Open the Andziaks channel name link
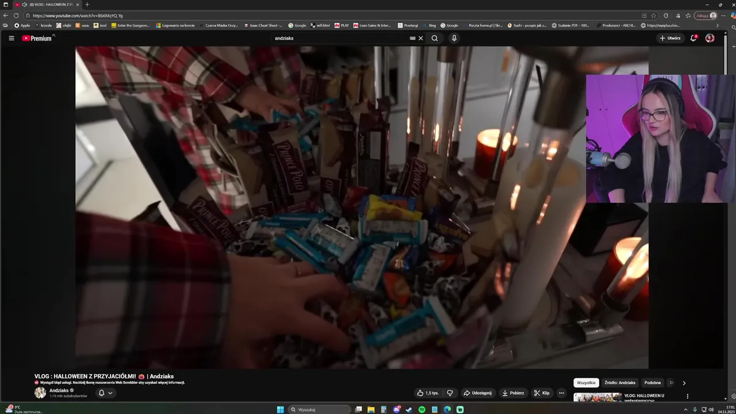This screenshot has width=736, height=414. pos(59,390)
